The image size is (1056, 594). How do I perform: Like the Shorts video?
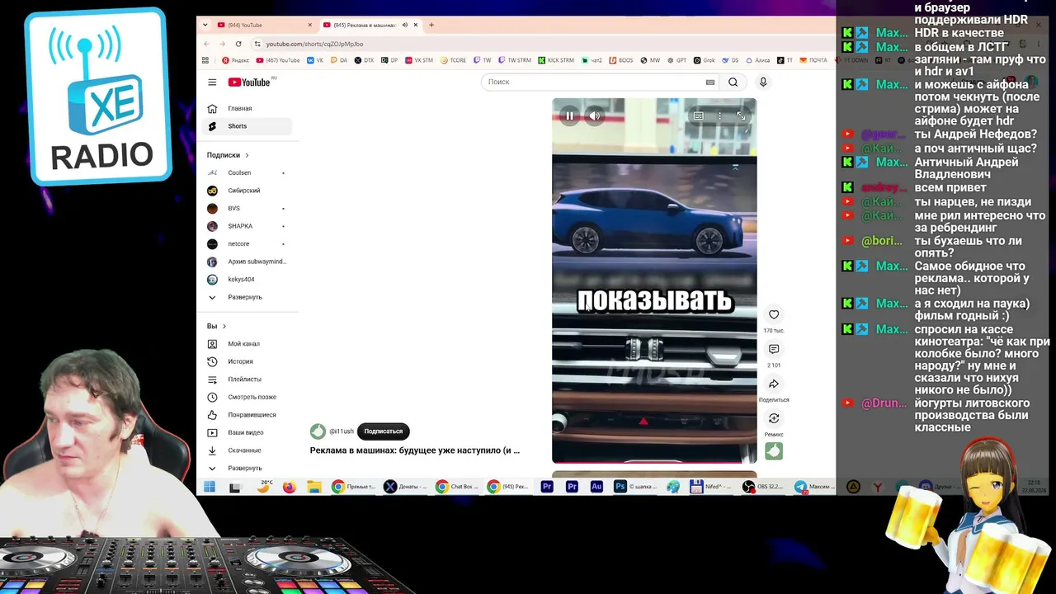point(774,314)
